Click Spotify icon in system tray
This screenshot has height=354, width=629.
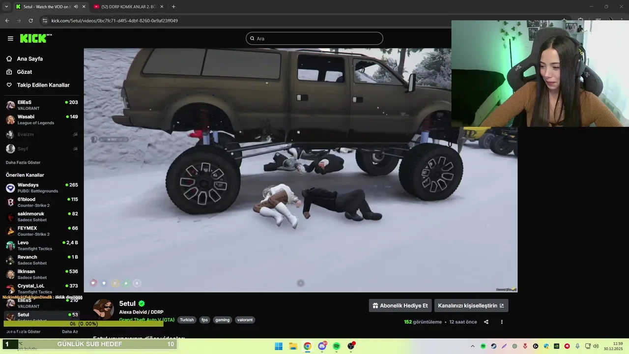[x=483, y=346]
